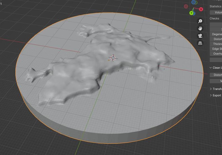
Task: Run the Distorted check under Checks
Action: click(x=216, y=39)
